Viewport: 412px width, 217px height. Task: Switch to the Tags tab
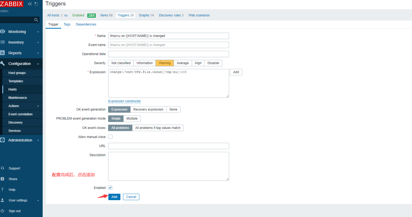pos(67,24)
